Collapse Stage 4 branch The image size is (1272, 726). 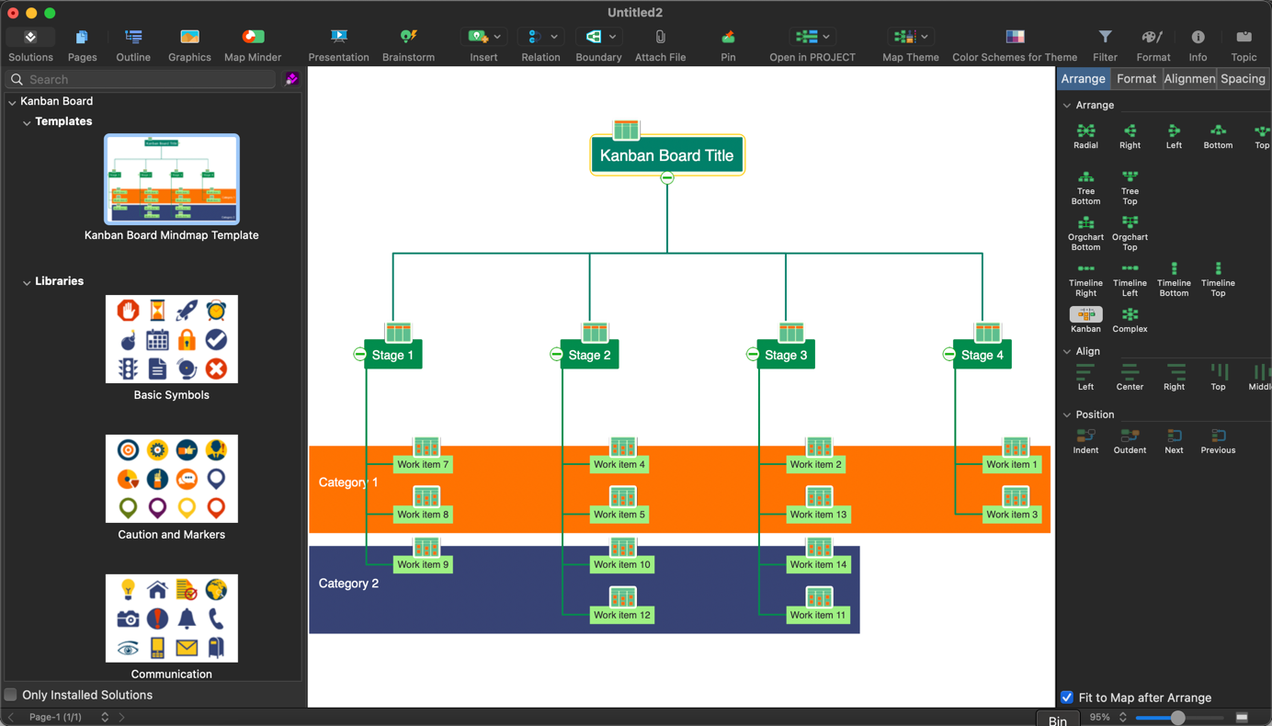point(949,354)
